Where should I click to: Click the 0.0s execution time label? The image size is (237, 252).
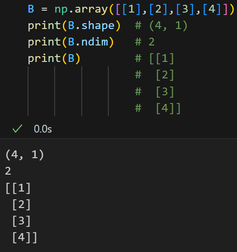(x=43, y=129)
